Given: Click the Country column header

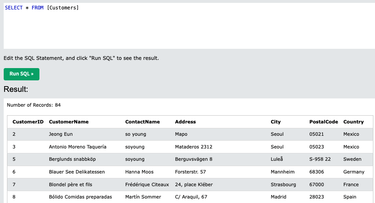Looking at the screenshot, I should pyautogui.click(x=354, y=122).
